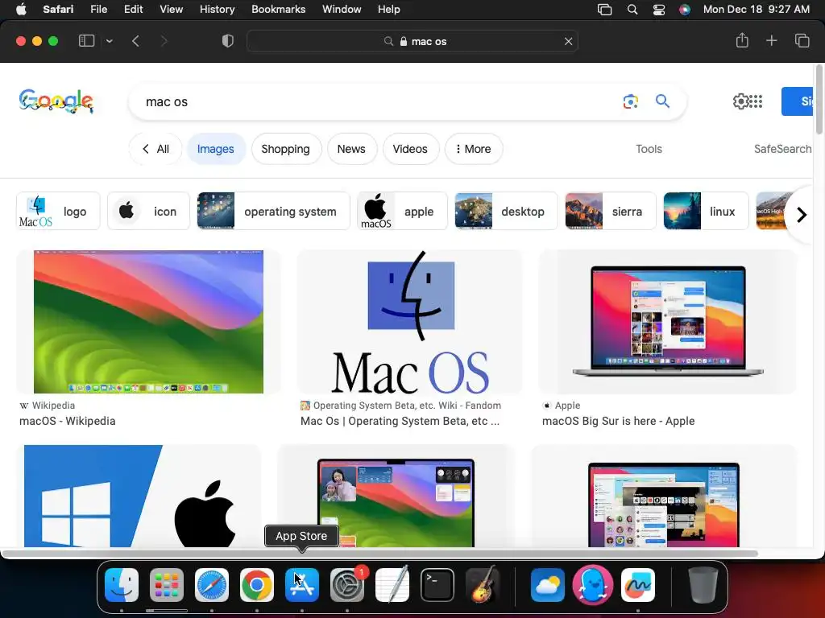Screen dimensions: 825x618
Task: Open the Windows and Apple logos image
Action: (139, 496)
